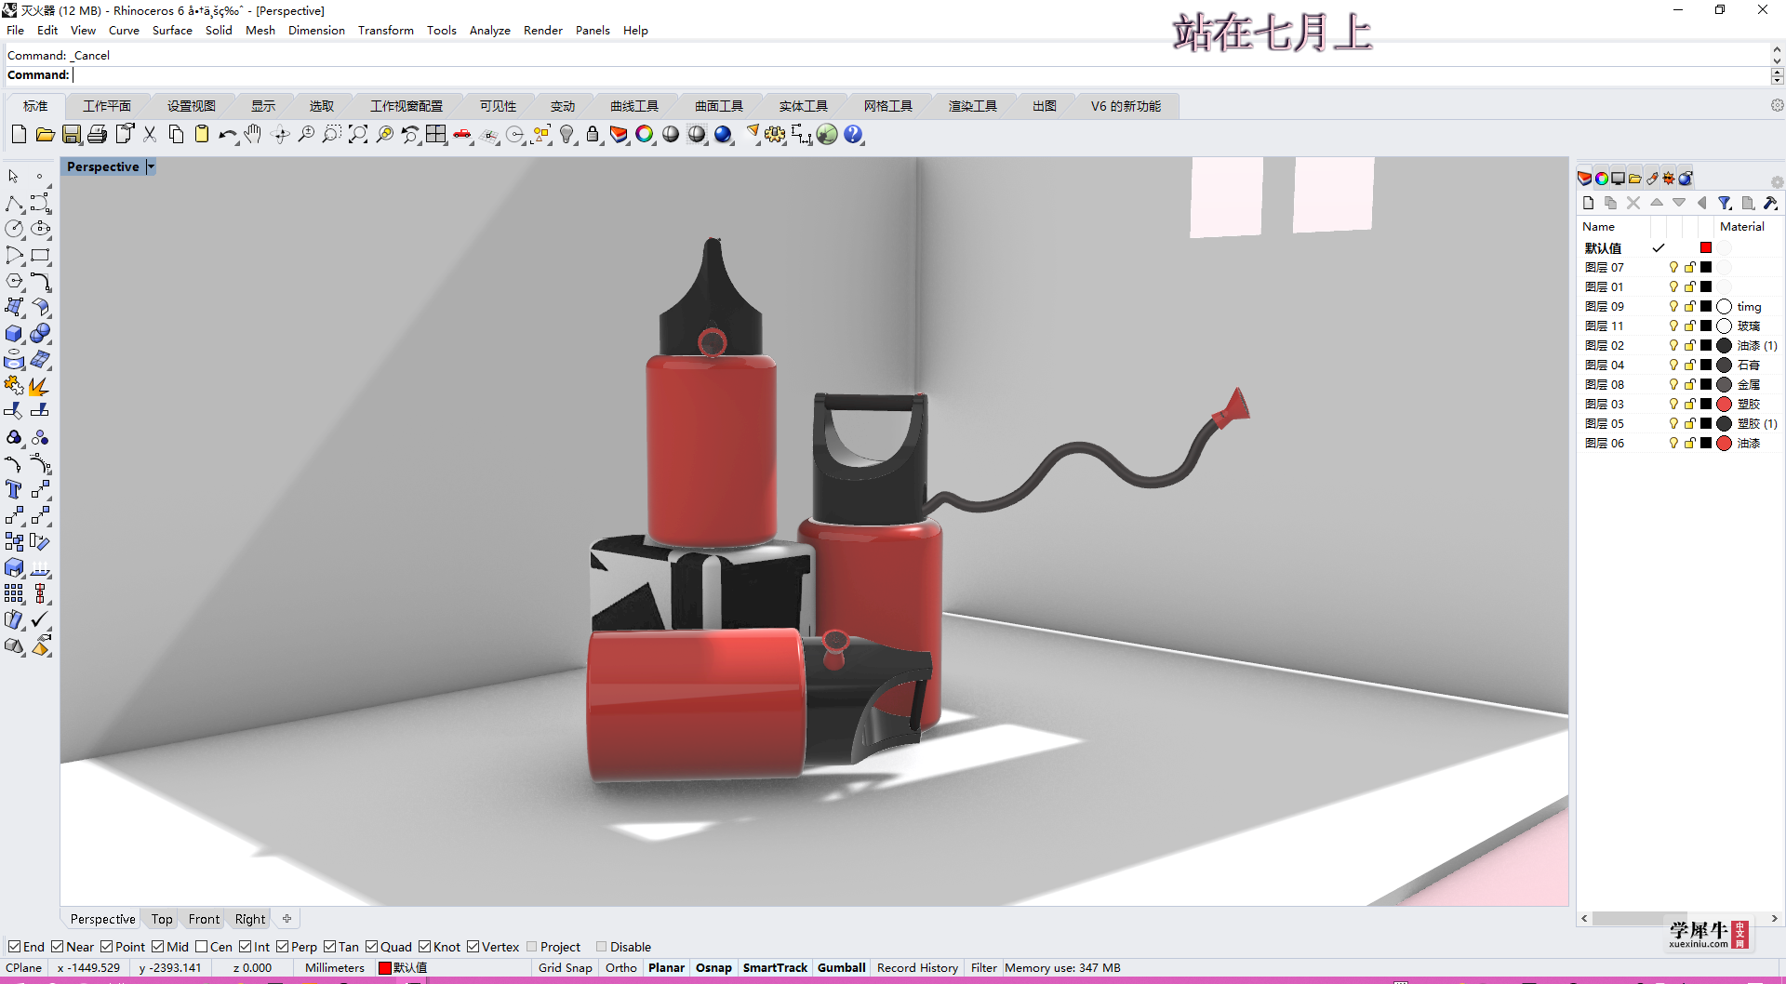Image resolution: width=1786 pixels, height=984 pixels.
Task: Toggle Ortho mode in status bar
Action: click(621, 968)
